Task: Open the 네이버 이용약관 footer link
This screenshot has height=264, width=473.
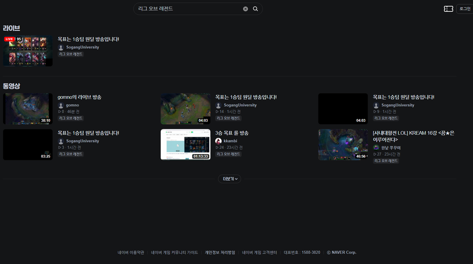Action: click(131, 253)
